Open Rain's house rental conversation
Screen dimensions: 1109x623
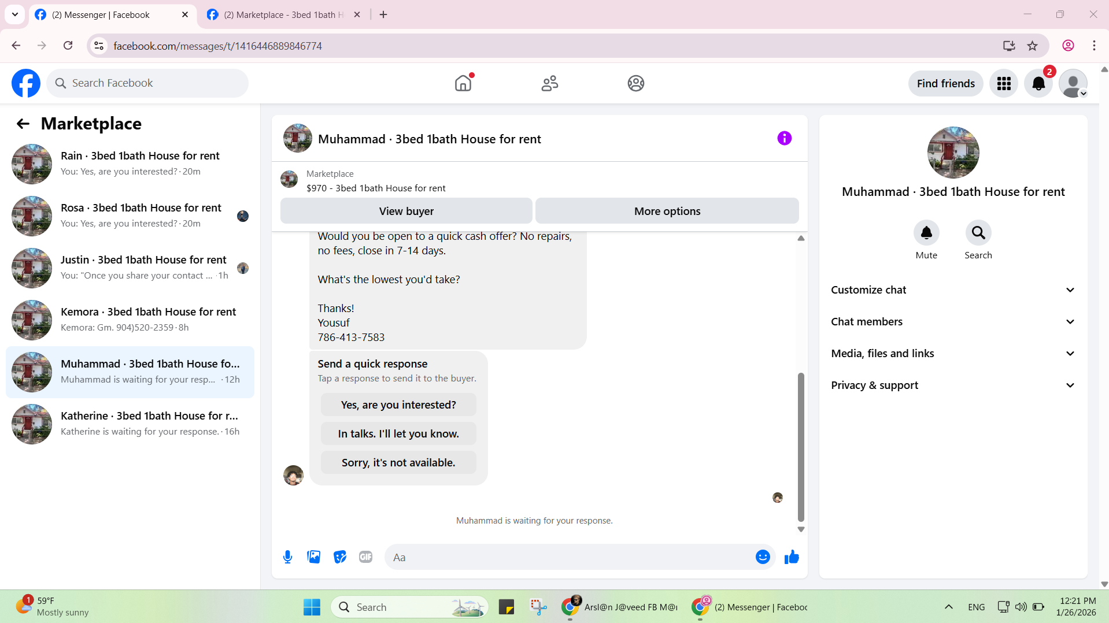[x=130, y=164]
